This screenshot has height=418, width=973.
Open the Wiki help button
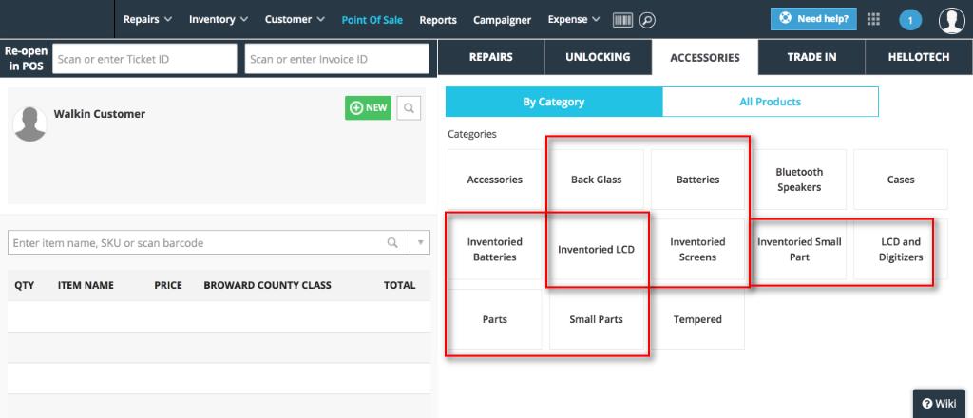[x=940, y=403]
